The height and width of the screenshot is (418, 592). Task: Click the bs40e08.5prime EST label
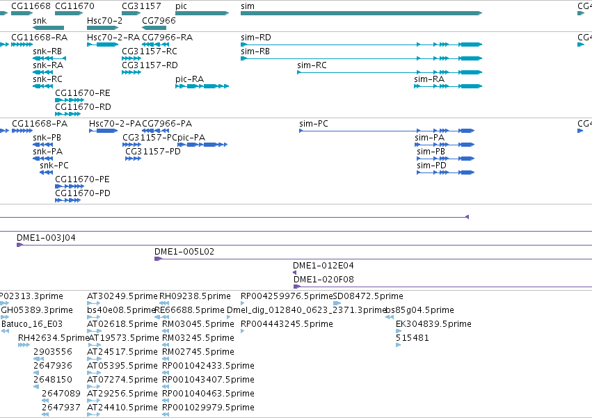[x=121, y=310]
